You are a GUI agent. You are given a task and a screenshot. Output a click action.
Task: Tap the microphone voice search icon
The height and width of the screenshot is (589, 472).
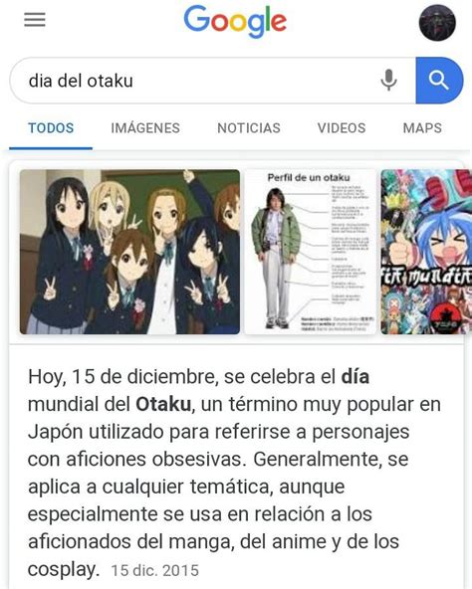388,80
